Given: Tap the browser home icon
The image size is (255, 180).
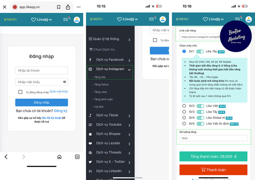Looking at the screenshot, I should pos(59,157).
